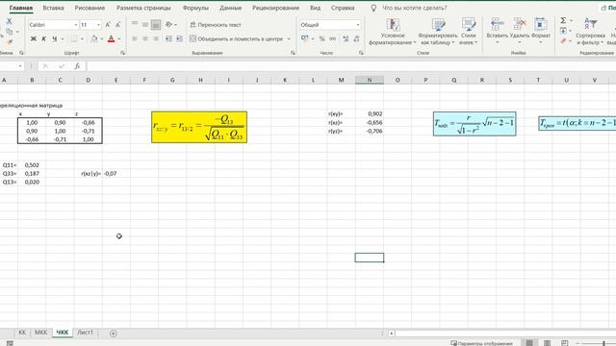Apply percent style format
This screenshot has height=346, width=616.
(x=322, y=38)
